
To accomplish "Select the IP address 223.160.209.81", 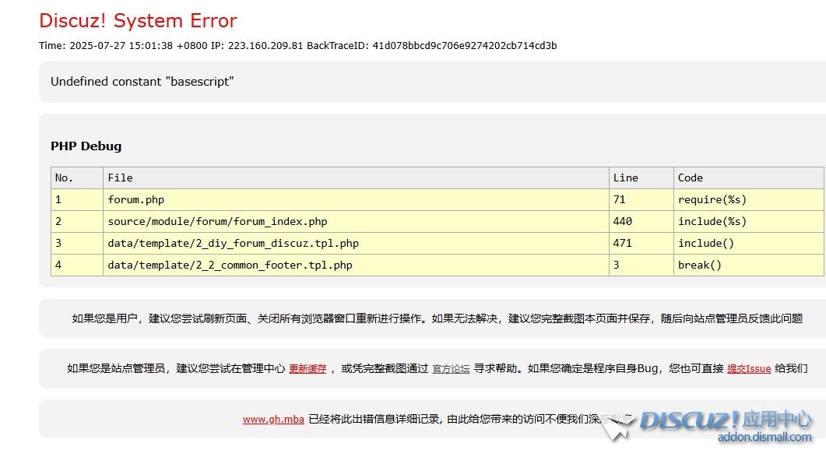I will [x=265, y=46].
